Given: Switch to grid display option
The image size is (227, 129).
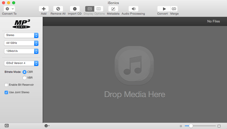Looking at the screenshot, I should pyautogui.click(x=99, y=9).
